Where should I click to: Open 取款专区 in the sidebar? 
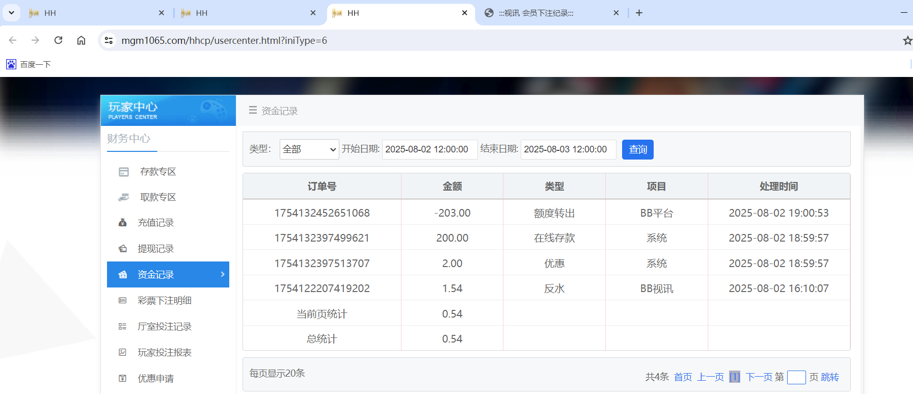click(x=158, y=197)
